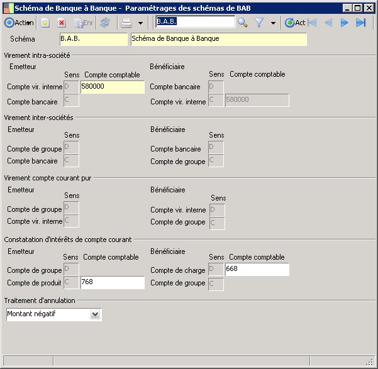This screenshot has height=369, width=378.
Task: Click the Compte de charge 668 field
Action: tap(257, 270)
